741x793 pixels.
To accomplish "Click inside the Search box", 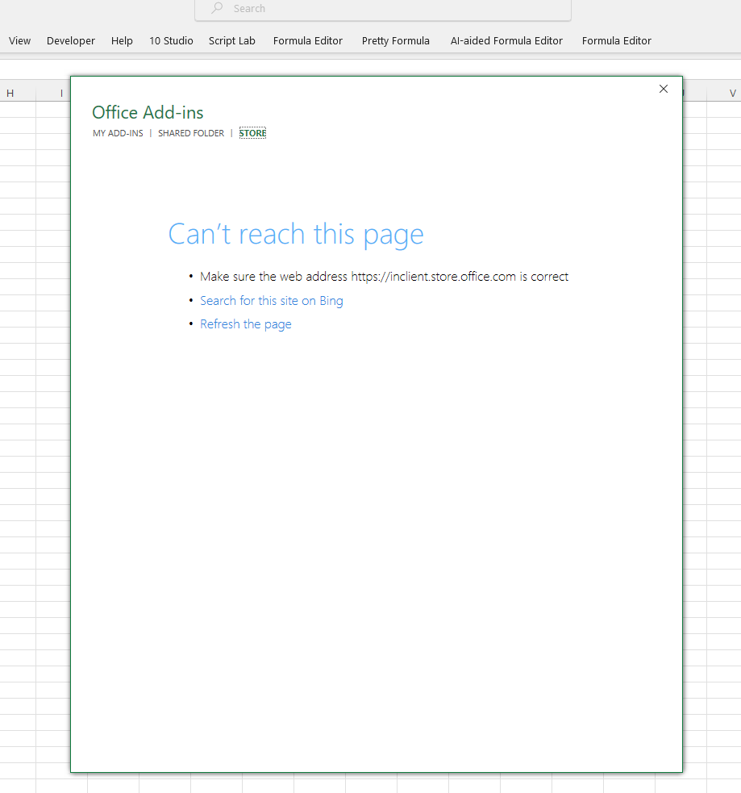I will 363,9.
